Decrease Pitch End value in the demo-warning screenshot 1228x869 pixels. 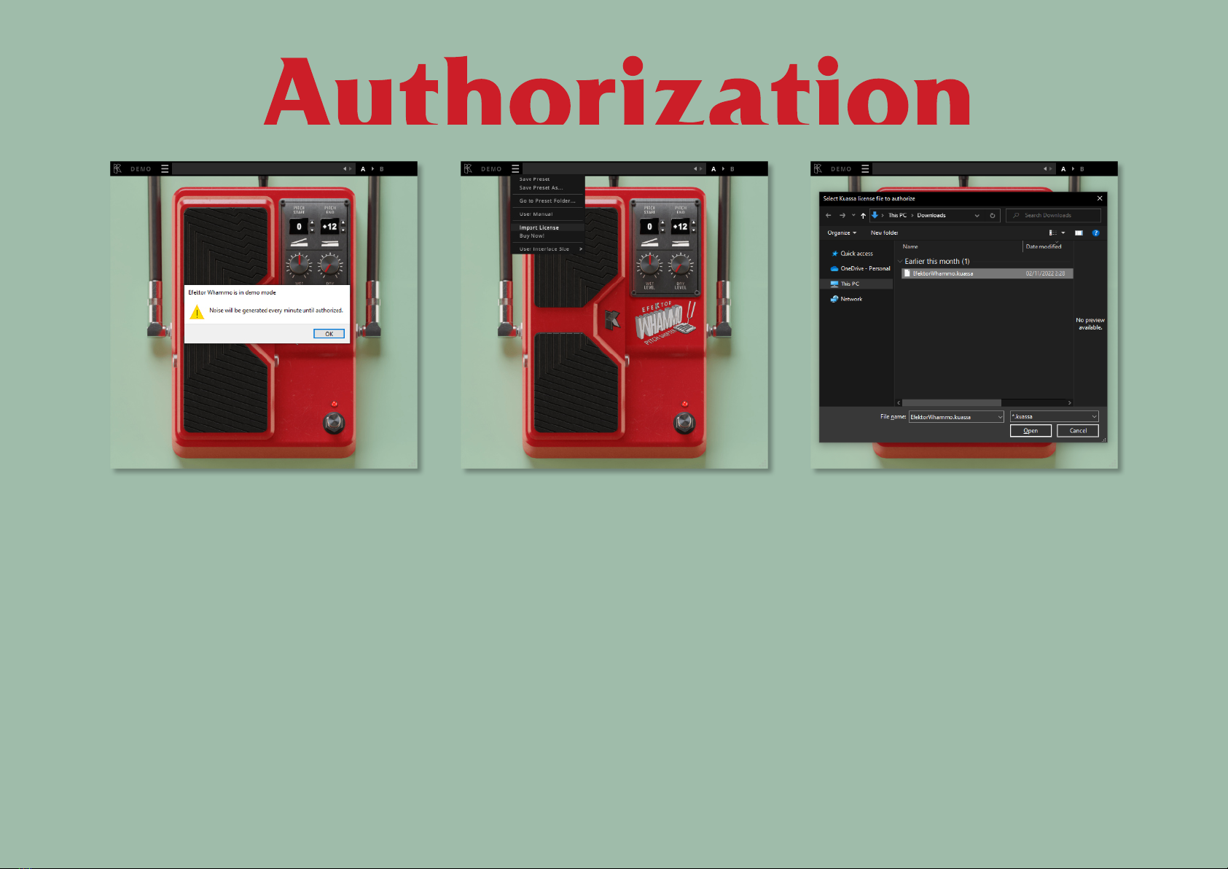pyautogui.click(x=343, y=230)
